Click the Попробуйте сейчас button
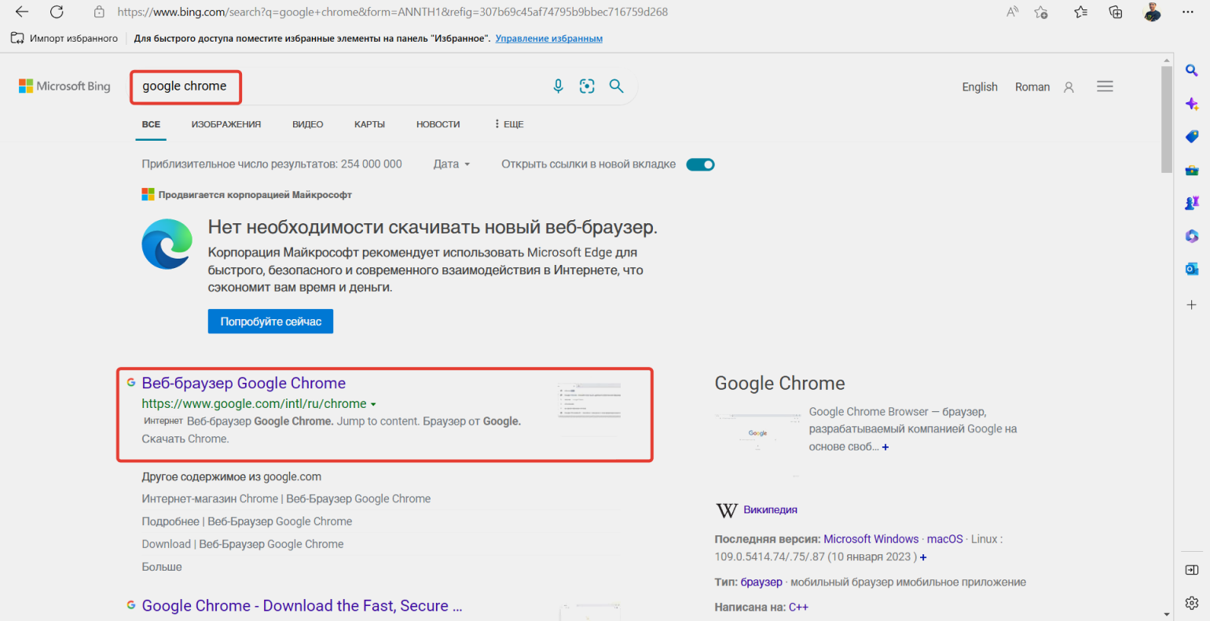This screenshot has height=621, width=1210. pos(270,322)
